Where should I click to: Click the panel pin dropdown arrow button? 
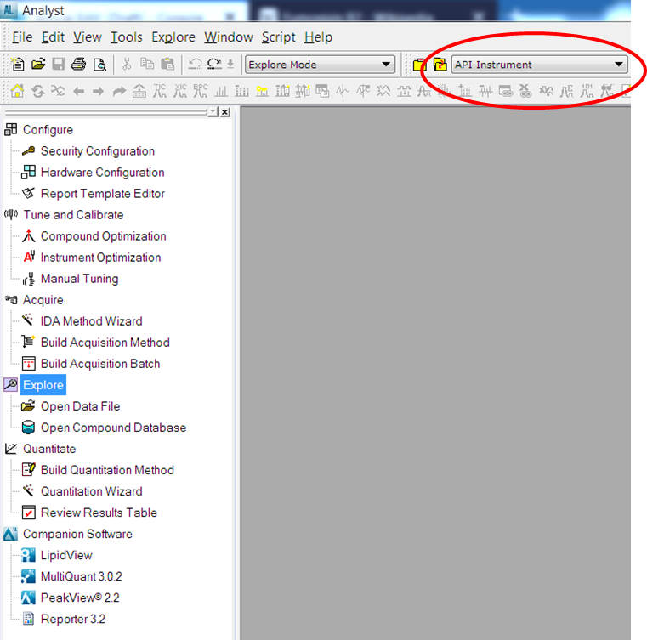coord(213,111)
